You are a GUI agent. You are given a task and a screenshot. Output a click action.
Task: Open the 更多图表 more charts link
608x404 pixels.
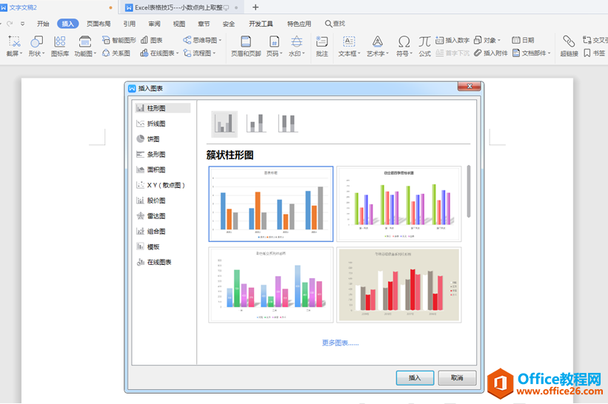340,343
